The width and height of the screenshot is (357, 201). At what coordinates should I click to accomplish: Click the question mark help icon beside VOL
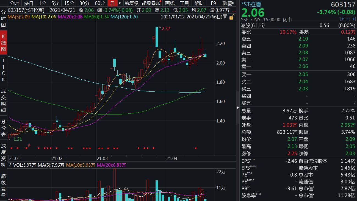pyautogui.click(x=10, y=165)
